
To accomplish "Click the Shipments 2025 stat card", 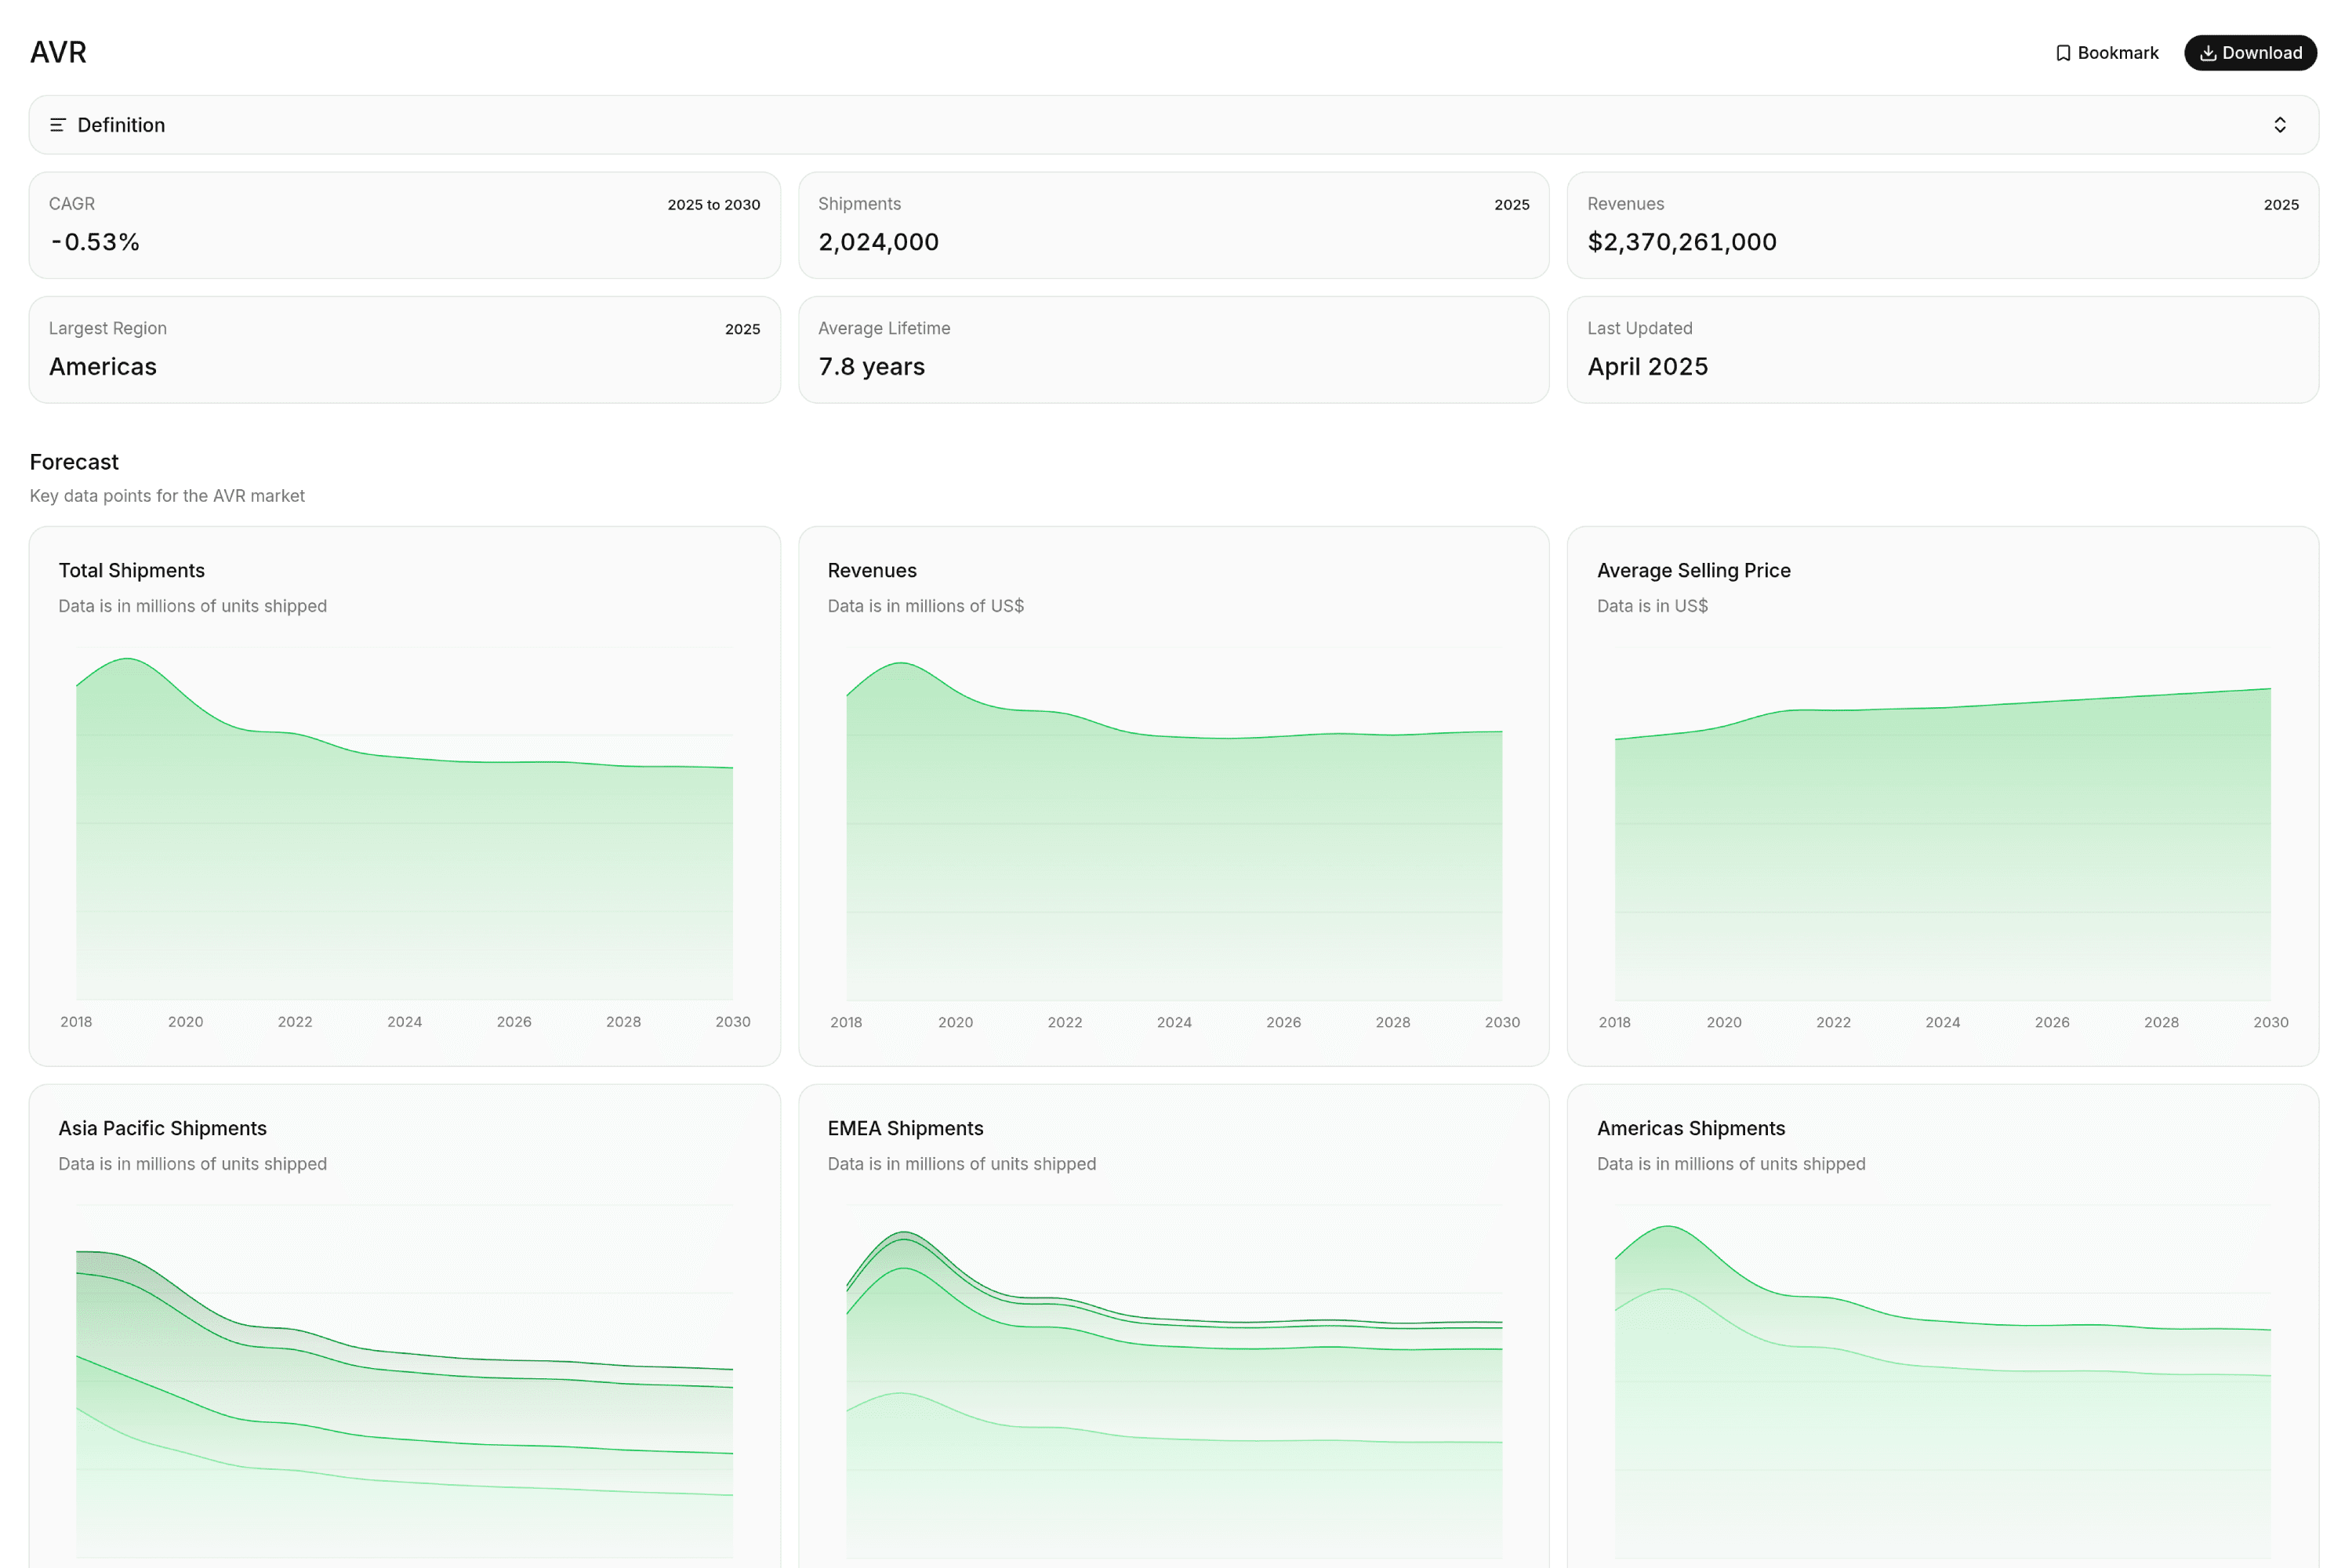I will [1173, 225].
